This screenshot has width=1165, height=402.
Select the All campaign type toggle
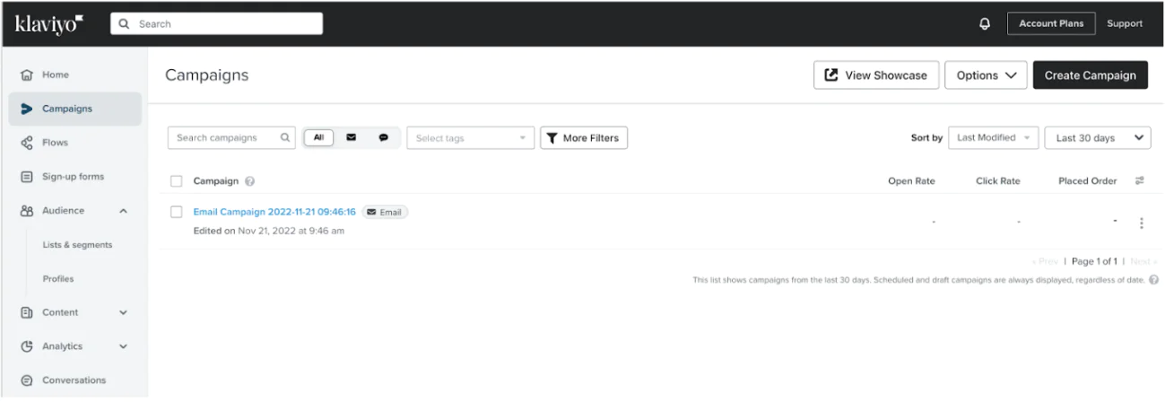point(318,138)
